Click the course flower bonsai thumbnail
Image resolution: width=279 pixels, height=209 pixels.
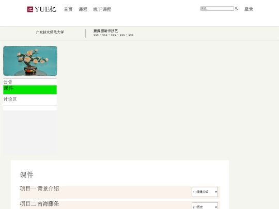pyautogui.click(x=30, y=61)
